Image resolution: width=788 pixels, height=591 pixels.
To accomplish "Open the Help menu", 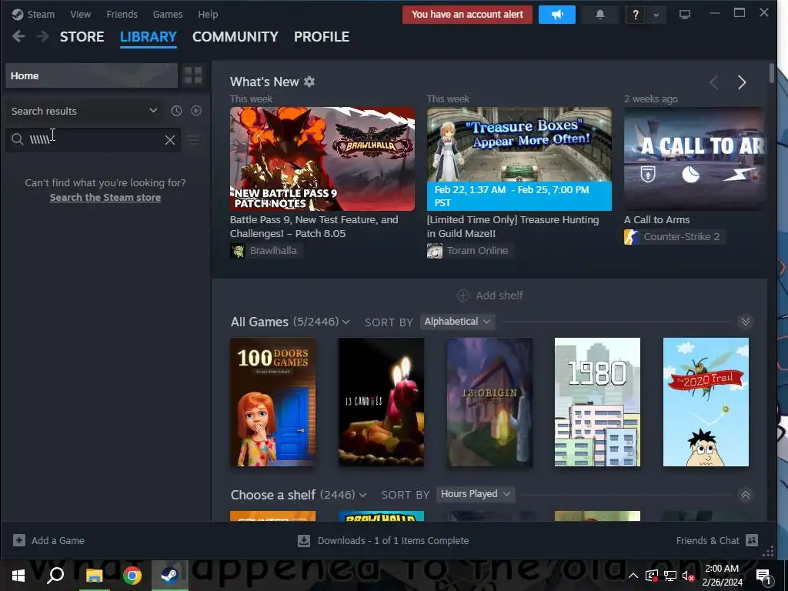I will click(x=208, y=14).
